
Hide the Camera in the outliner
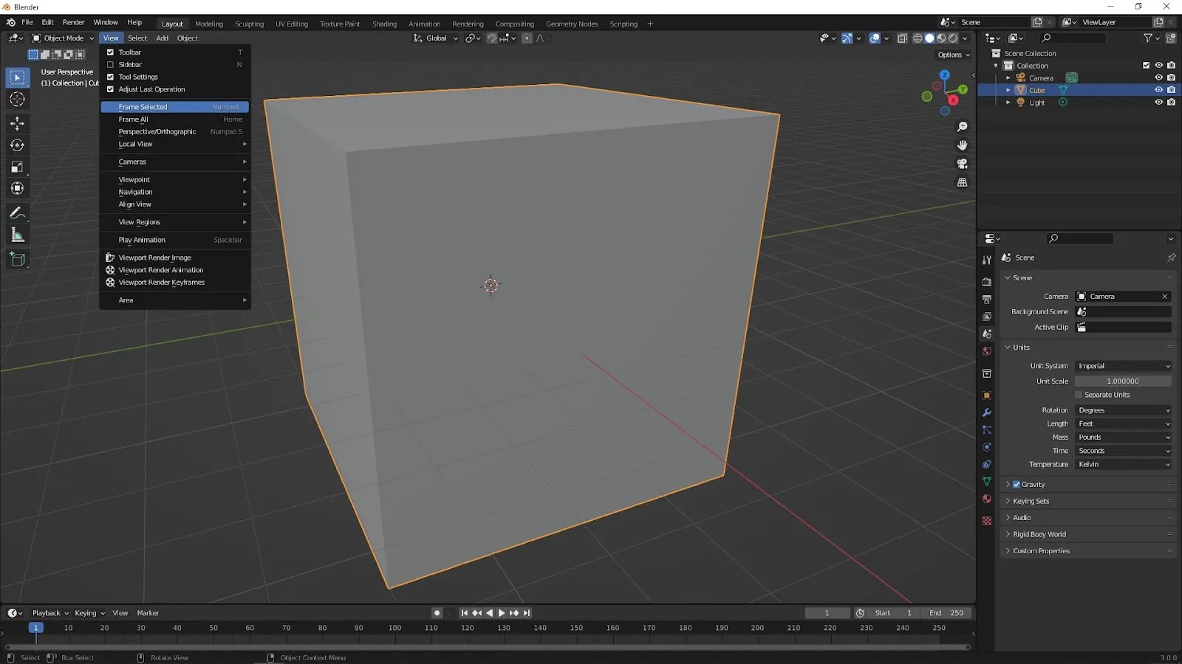[x=1158, y=77]
